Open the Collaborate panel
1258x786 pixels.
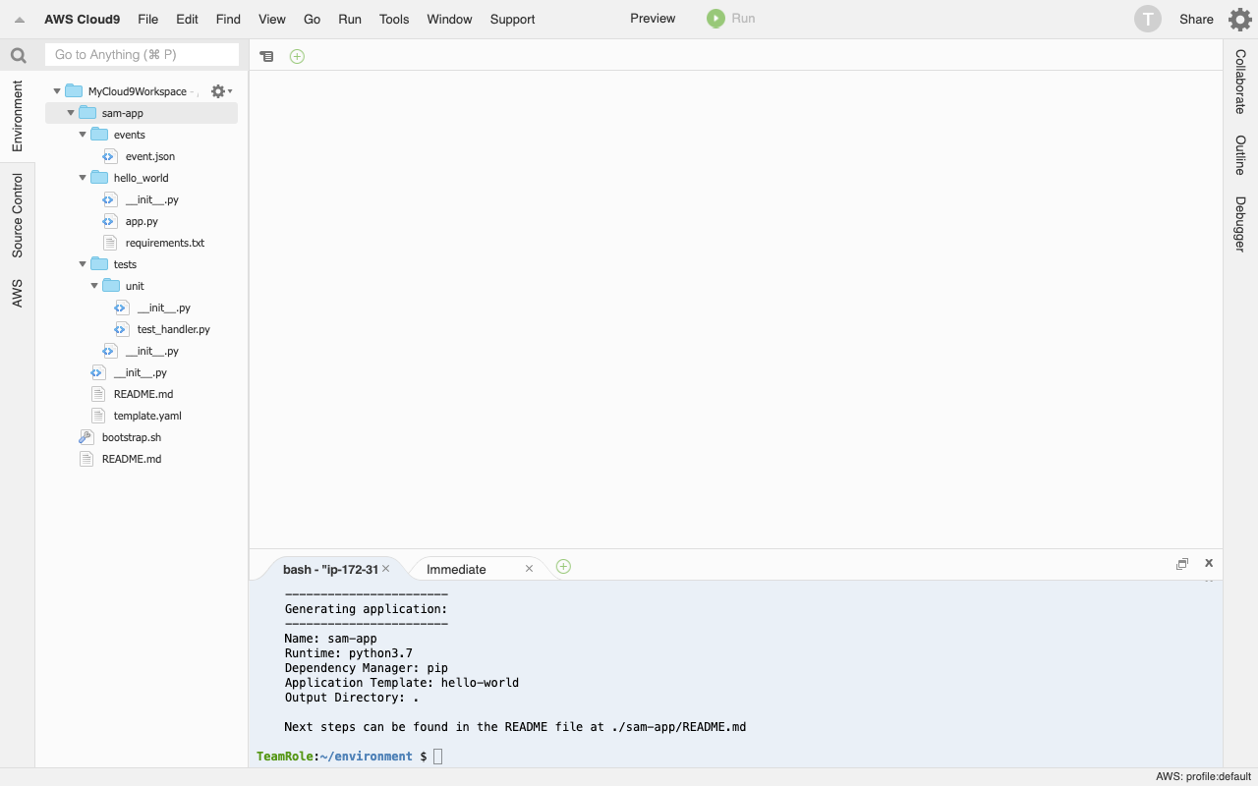tap(1240, 81)
